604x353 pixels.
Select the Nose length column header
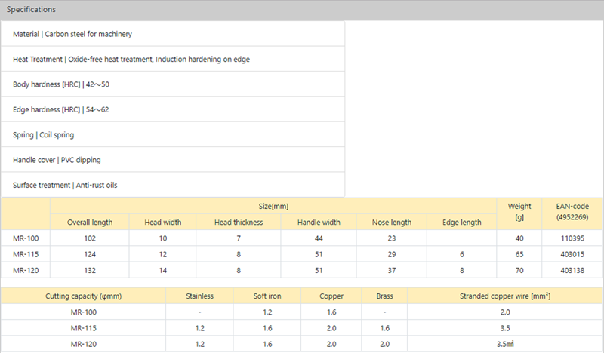point(392,222)
